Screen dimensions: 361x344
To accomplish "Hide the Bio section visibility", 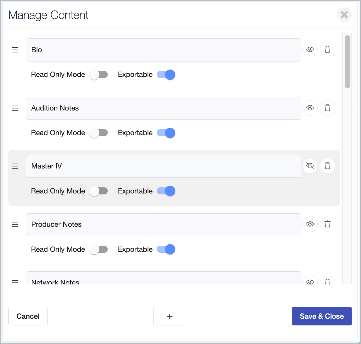I will (x=310, y=50).
